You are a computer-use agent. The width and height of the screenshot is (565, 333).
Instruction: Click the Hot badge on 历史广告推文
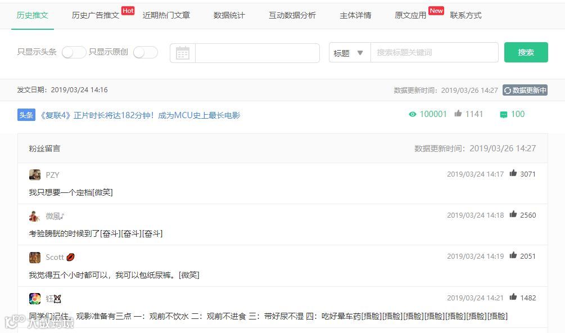tap(128, 11)
